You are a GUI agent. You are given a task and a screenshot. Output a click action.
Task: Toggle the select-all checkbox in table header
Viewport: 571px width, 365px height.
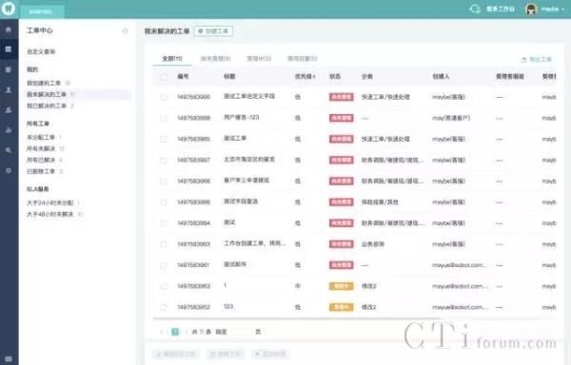pyautogui.click(x=164, y=77)
